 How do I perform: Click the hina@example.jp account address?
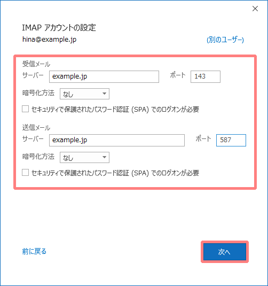(x=49, y=40)
